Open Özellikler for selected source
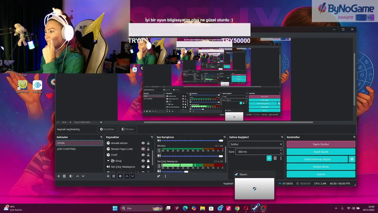This screenshot has height=213, width=378. pos(107,129)
